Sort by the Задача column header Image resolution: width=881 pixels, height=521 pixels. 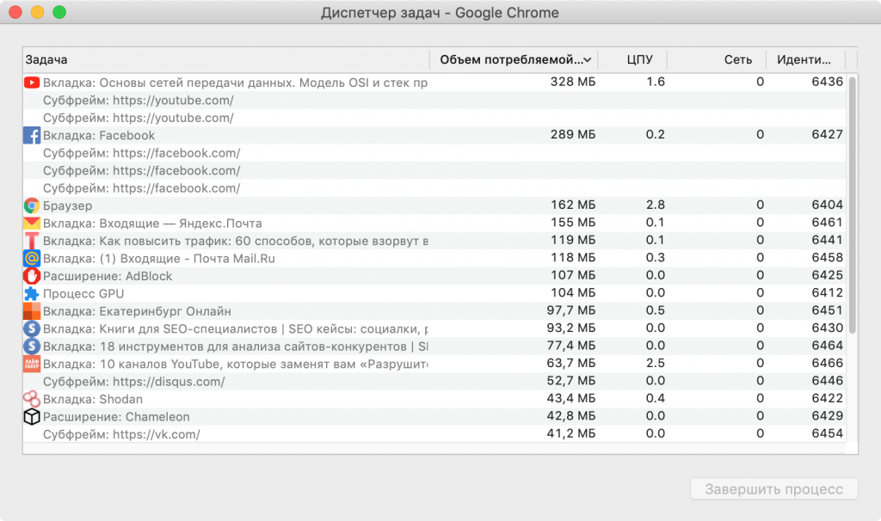[226, 59]
